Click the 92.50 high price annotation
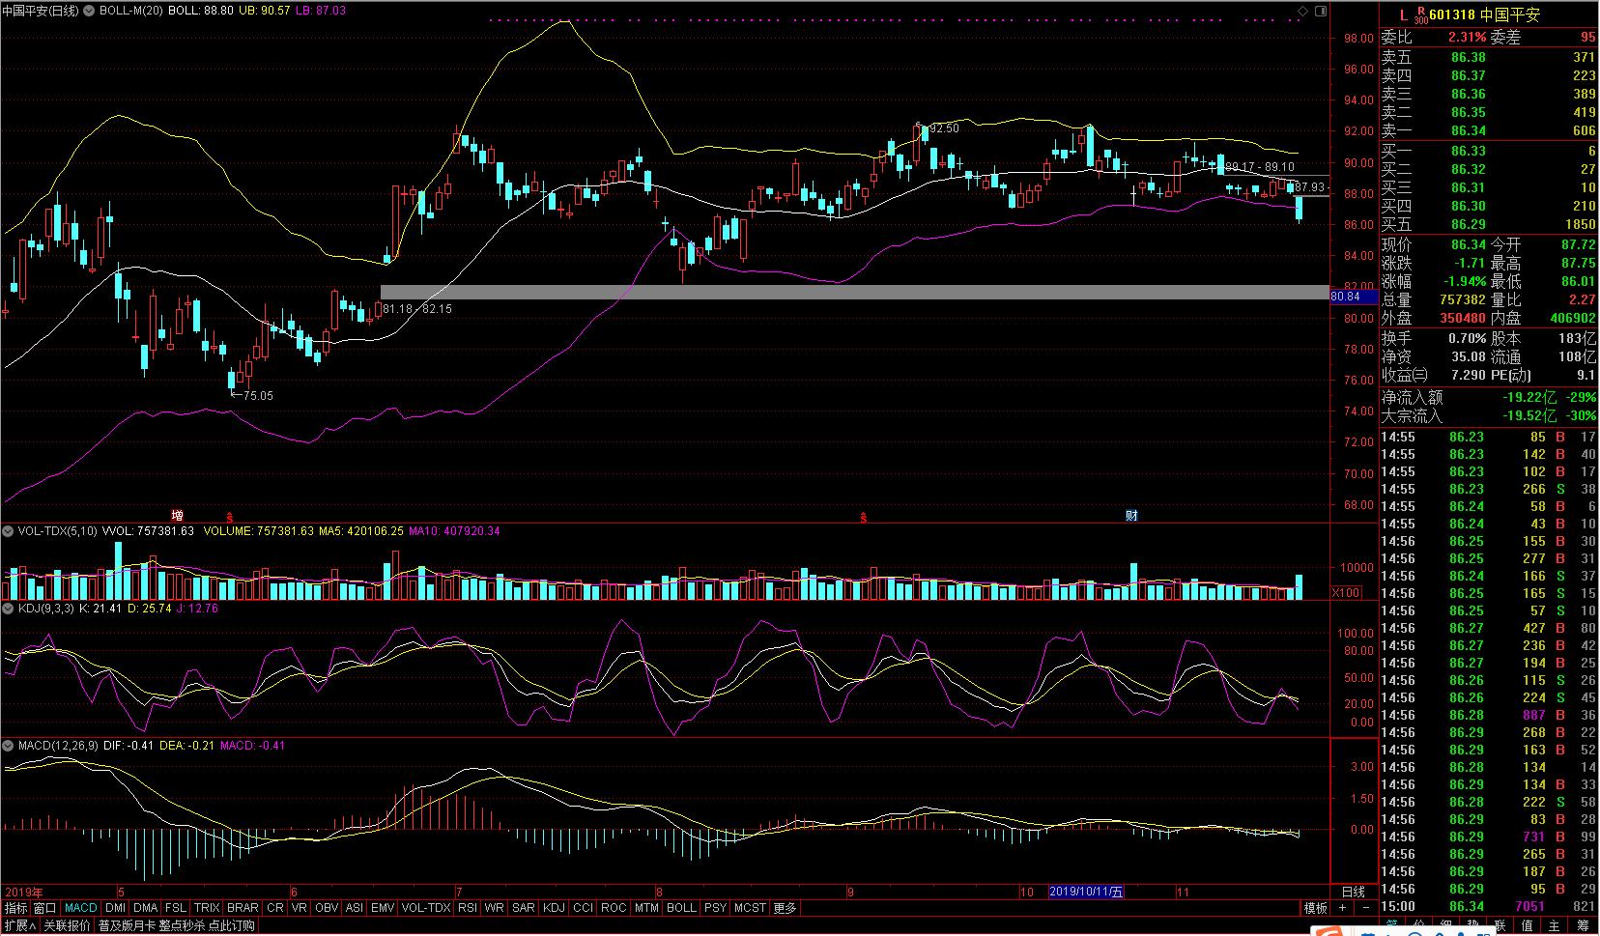The width and height of the screenshot is (1600, 936). tap(944, 128)
